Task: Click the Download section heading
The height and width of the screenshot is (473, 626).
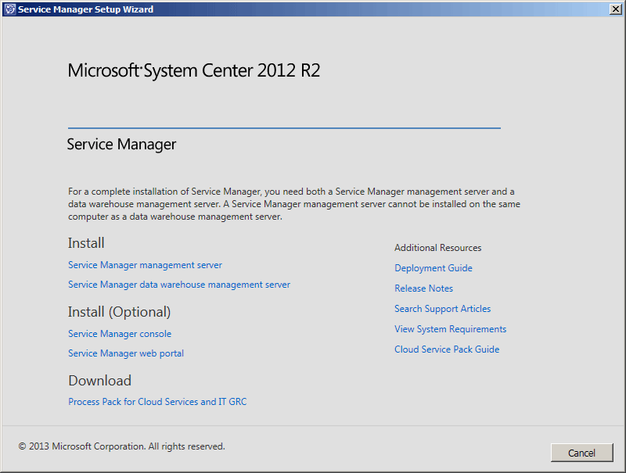Action: tap(100, 381)
